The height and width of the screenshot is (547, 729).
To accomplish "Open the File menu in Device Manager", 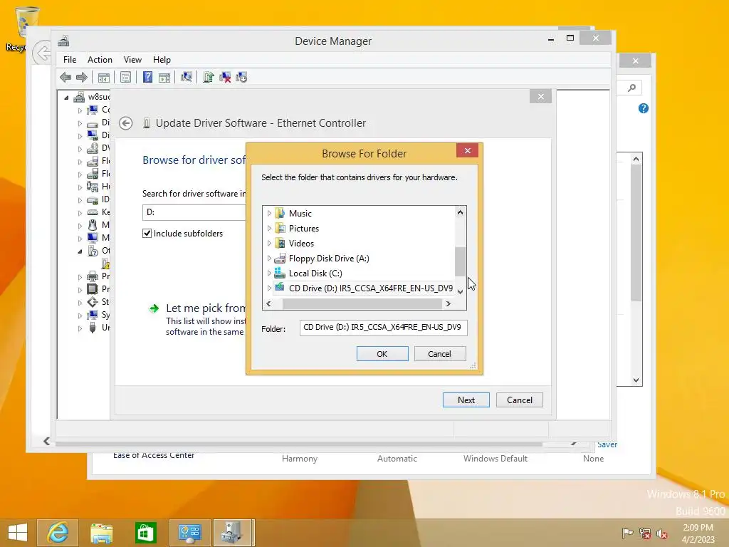I will pos(70,60).
